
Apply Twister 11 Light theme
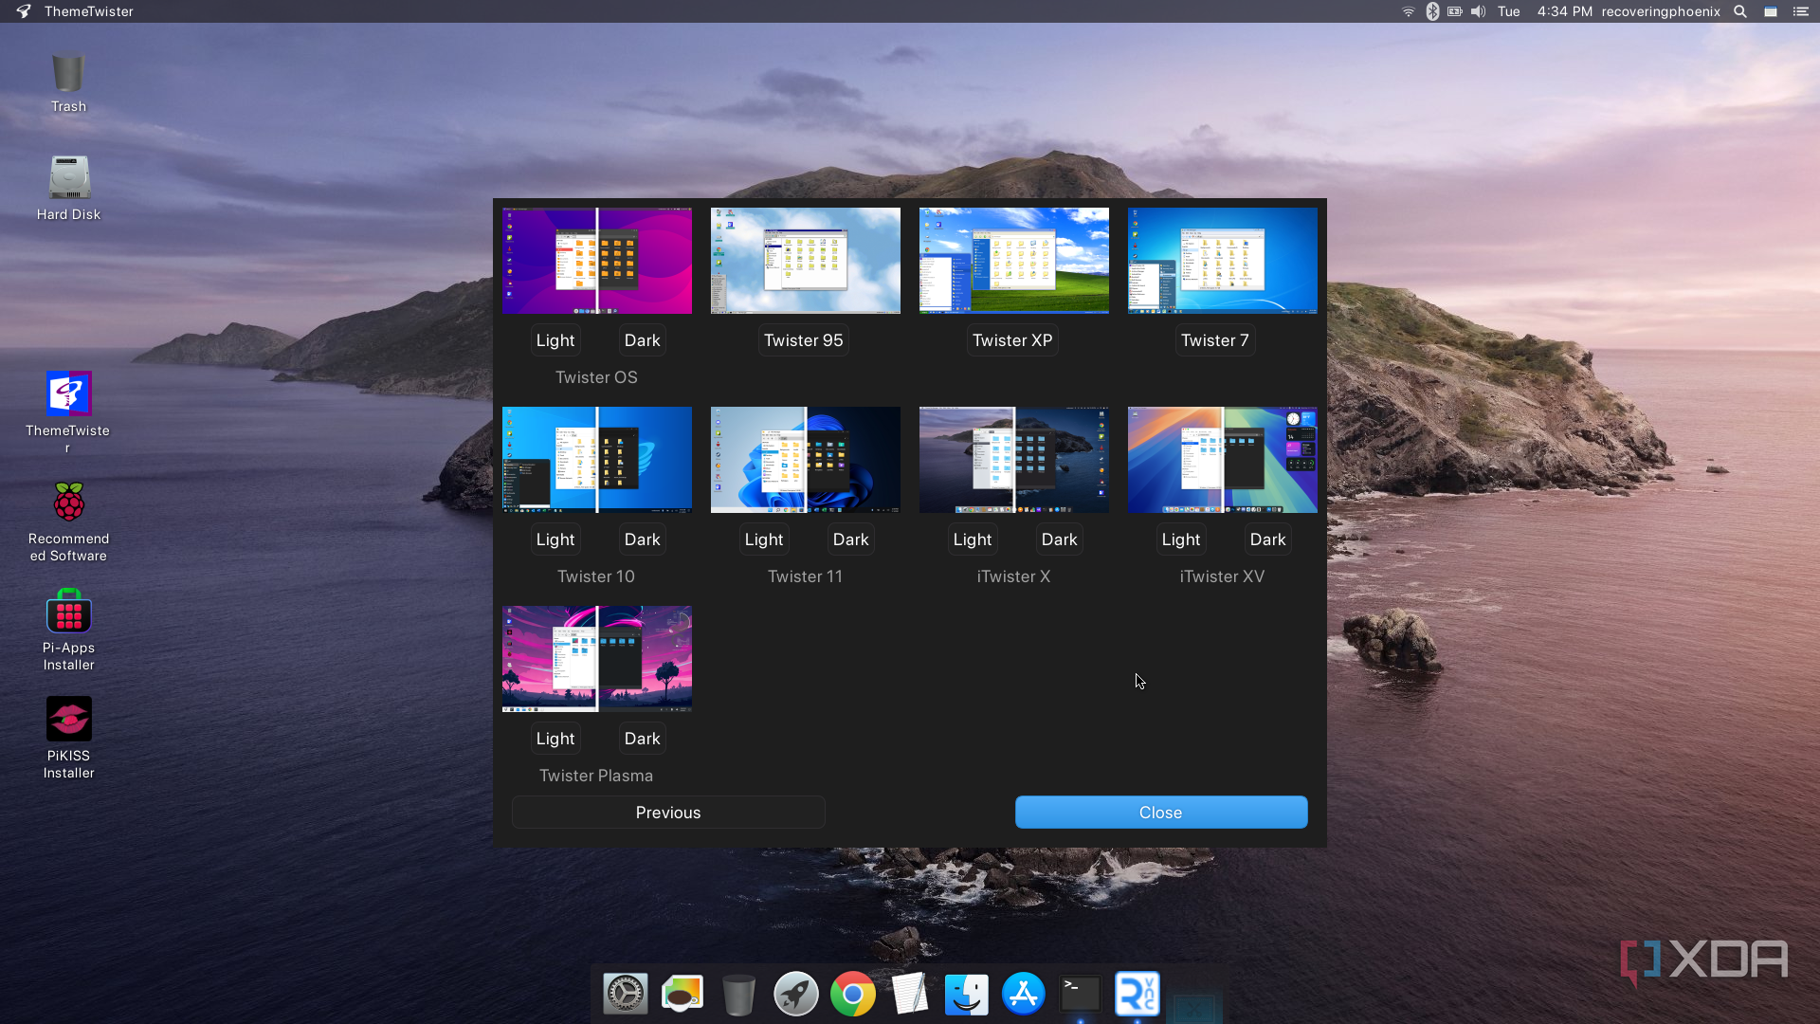pyautogui.click(x=764, y=539)
